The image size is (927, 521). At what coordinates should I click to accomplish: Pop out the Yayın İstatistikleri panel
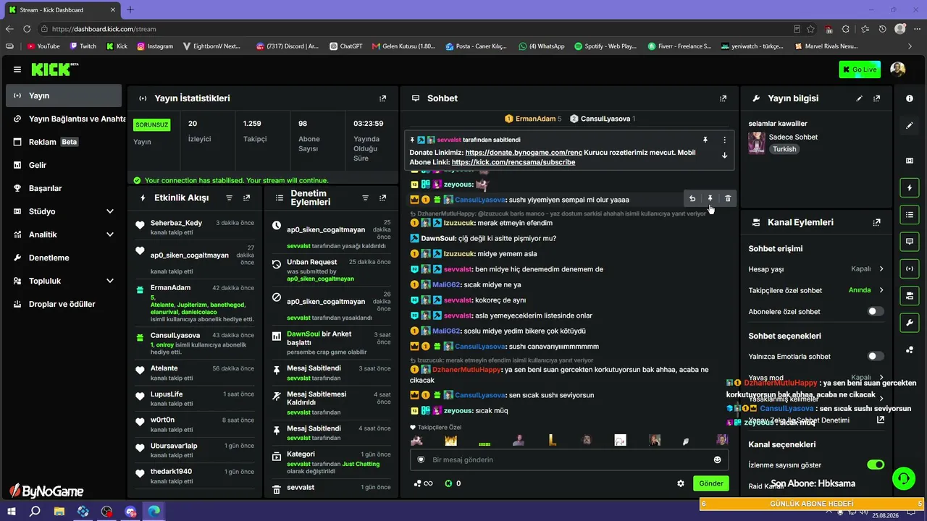[x=383, y=98]
